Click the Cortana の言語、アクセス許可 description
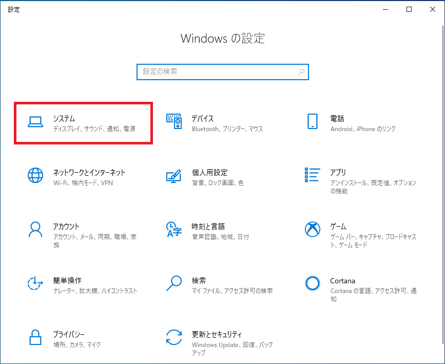 pos(373,295)
